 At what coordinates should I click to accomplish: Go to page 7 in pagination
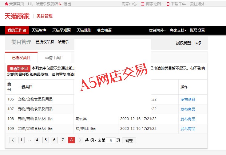click(63, 140)
